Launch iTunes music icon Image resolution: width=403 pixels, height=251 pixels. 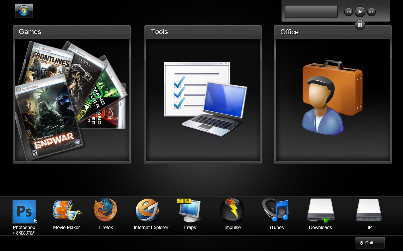tap(275, 210)
